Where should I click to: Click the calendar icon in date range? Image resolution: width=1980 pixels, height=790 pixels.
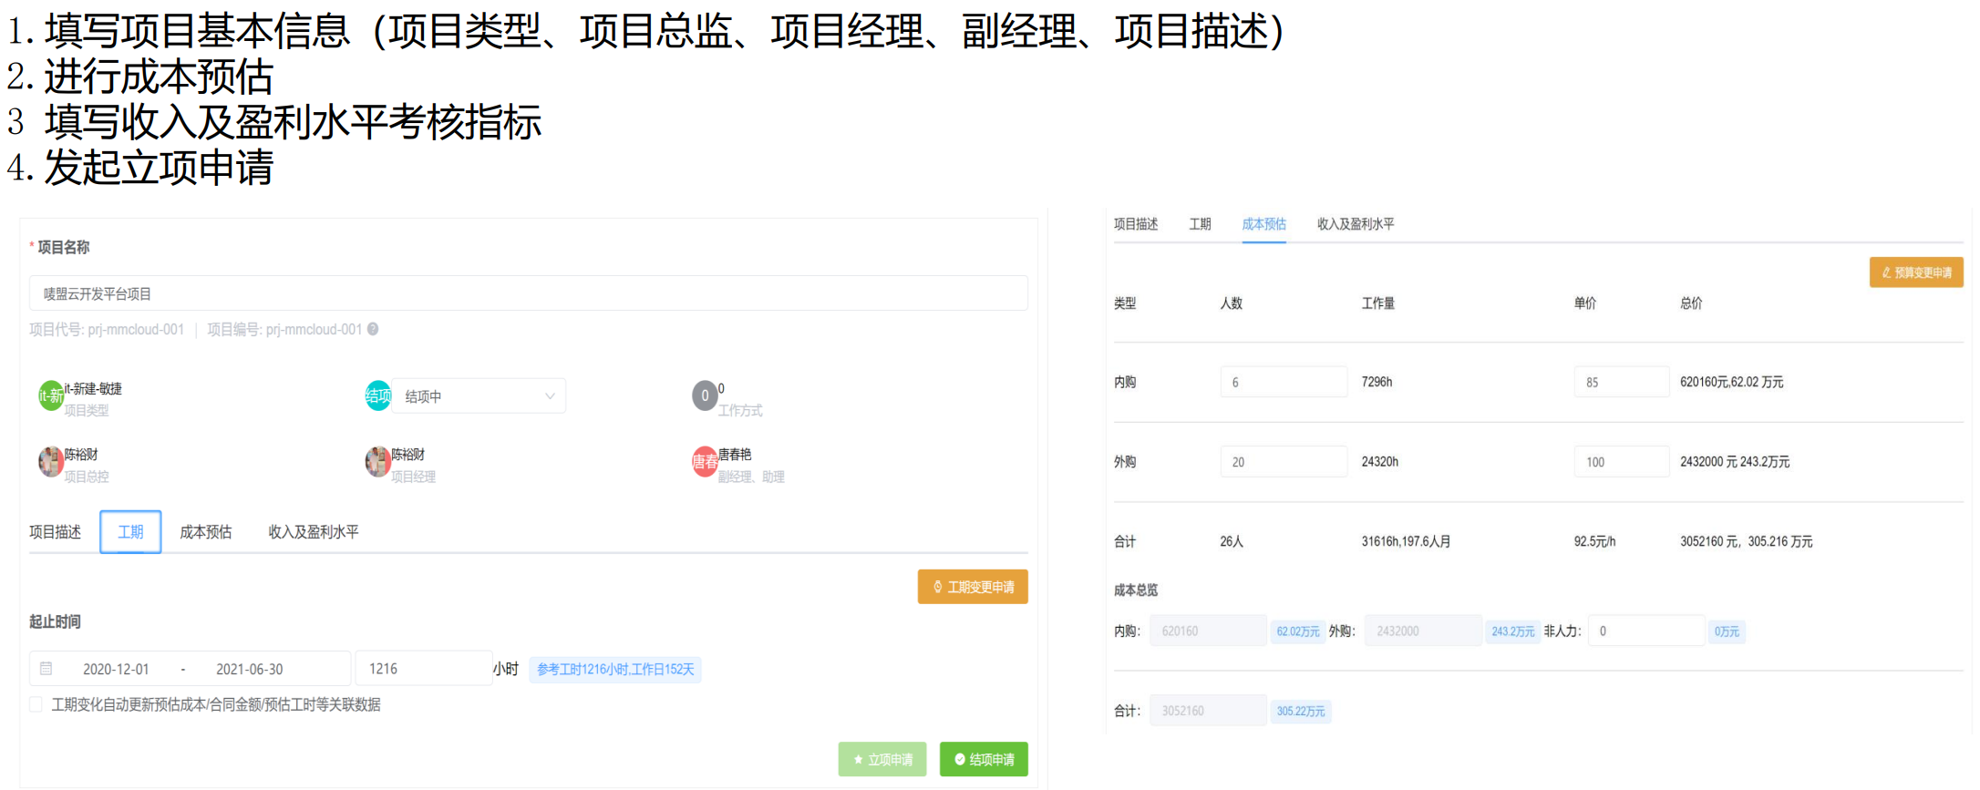(x=46, y=669)
